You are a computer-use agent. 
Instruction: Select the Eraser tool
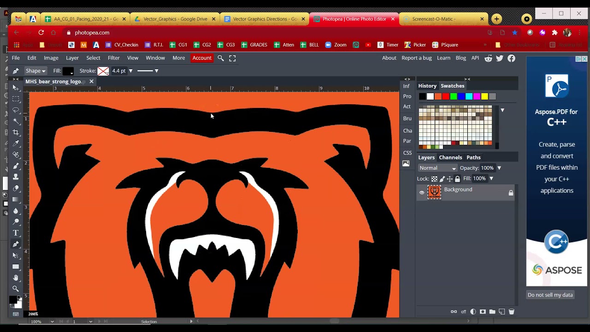click(16, 188)
